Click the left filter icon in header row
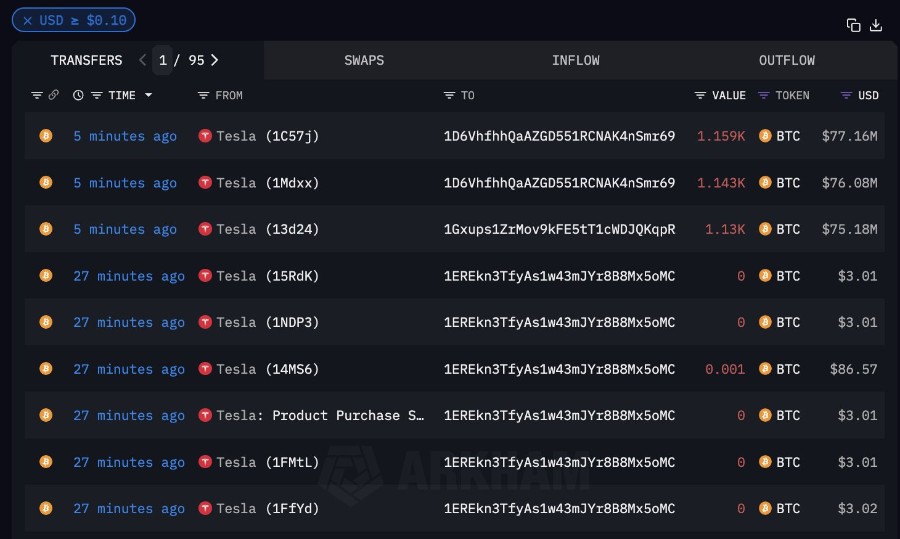900x539 pixels. 37,95
